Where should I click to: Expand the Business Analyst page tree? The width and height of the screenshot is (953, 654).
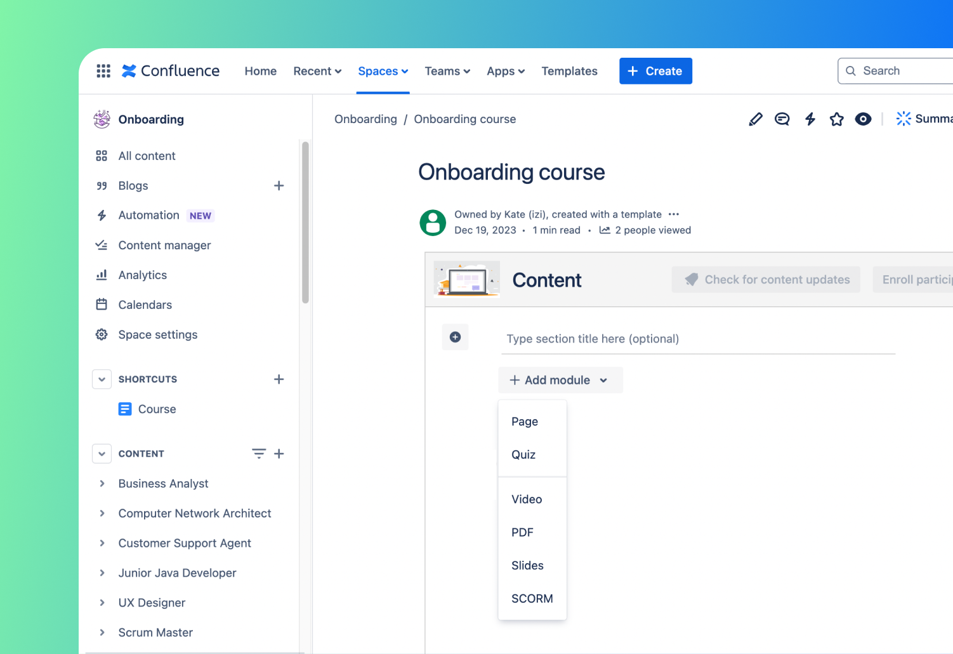pos(102,483)
